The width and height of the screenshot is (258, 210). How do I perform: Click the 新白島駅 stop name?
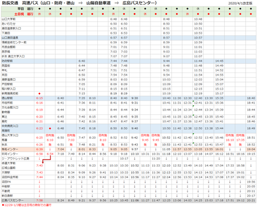click(7, 196)
